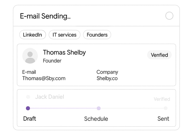Click the Schedule step dot
This screenshot has height=135, width=193.
pyautogui.click(x=99, y=108)
